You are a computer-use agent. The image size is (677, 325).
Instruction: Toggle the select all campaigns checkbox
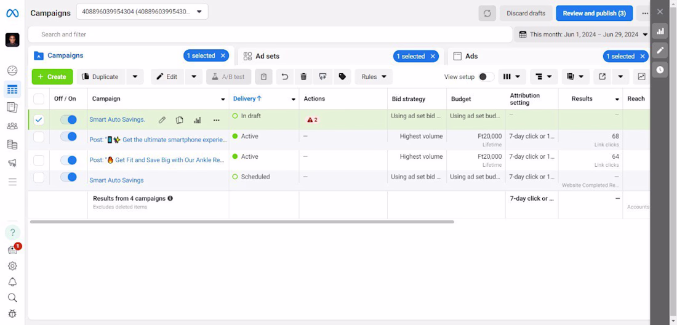[39, 99]
